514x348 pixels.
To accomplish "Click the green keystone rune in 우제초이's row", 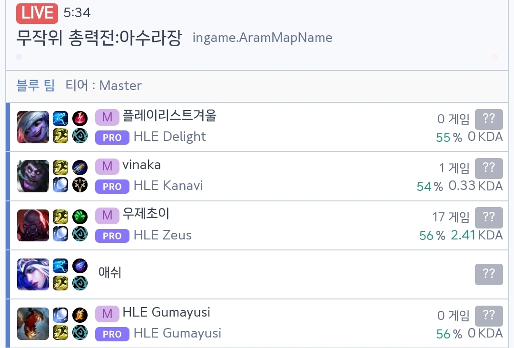I will 80,217.
